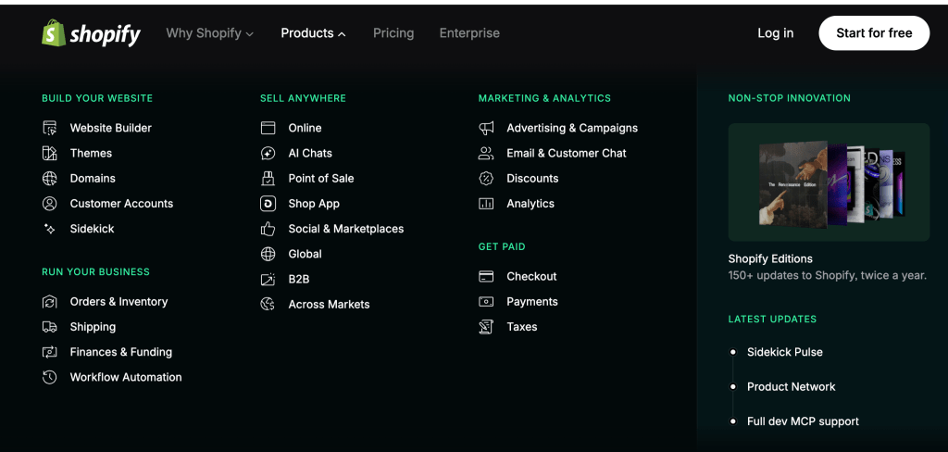Go to the Point of Sale link
Image resolution: width=948 pixels, height=452 pixels.
[x=321, y=179]
